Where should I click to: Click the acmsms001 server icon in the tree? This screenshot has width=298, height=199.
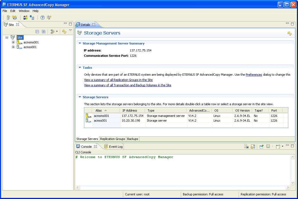point(19,42)
